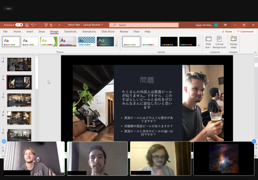258x180 pixels.
Task: Open the Draw tab
Action: (x=42, y=32)
